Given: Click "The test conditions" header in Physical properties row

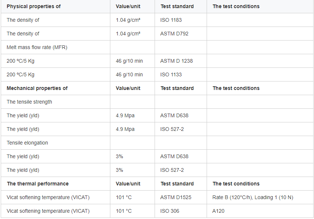Looking at the screenshot, I should [236, 6].
